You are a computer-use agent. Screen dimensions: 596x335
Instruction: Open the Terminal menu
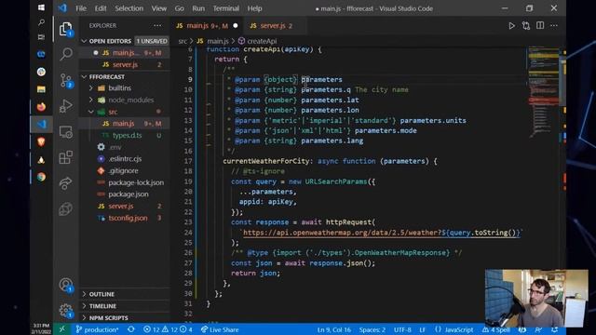point(225,8)
